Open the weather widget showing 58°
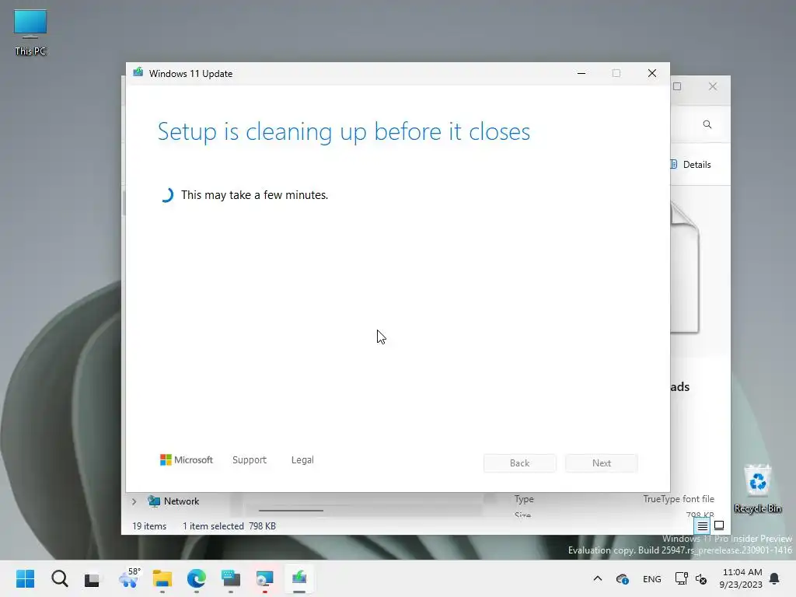 pyautogui.click(x=128, y=578)
